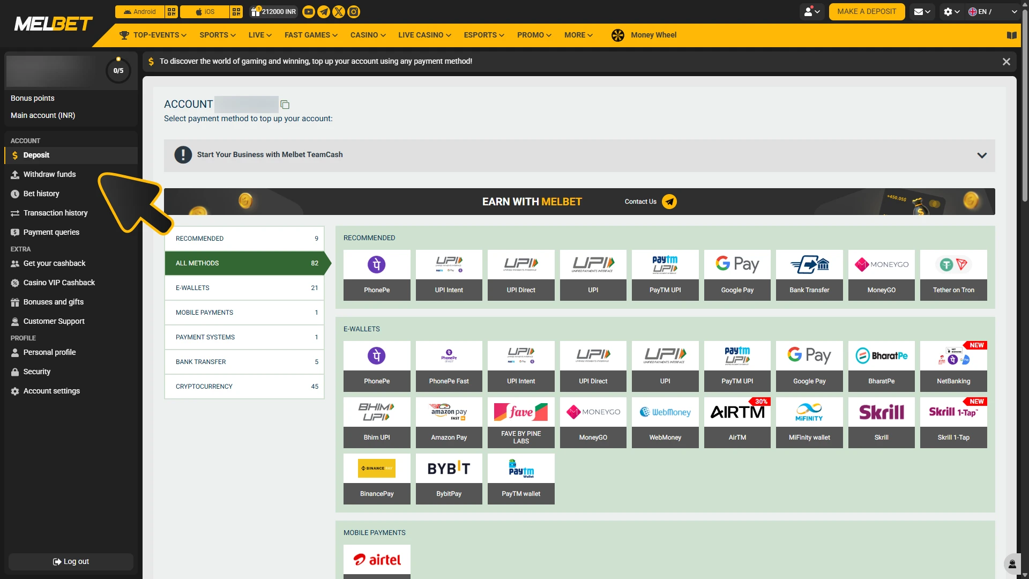Open the messages envelope dropdown
1029x579 pixels.
(x=922, y=12)
